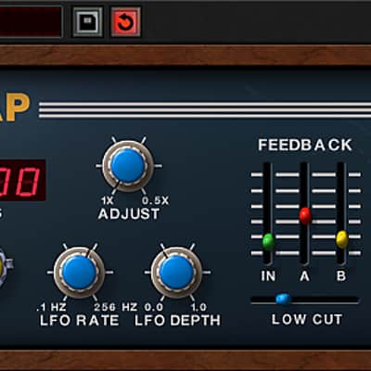Click the FEEDBACK heading text
Image resolution: width=371 pixels, height=371 pixels.
click(305, 145)
